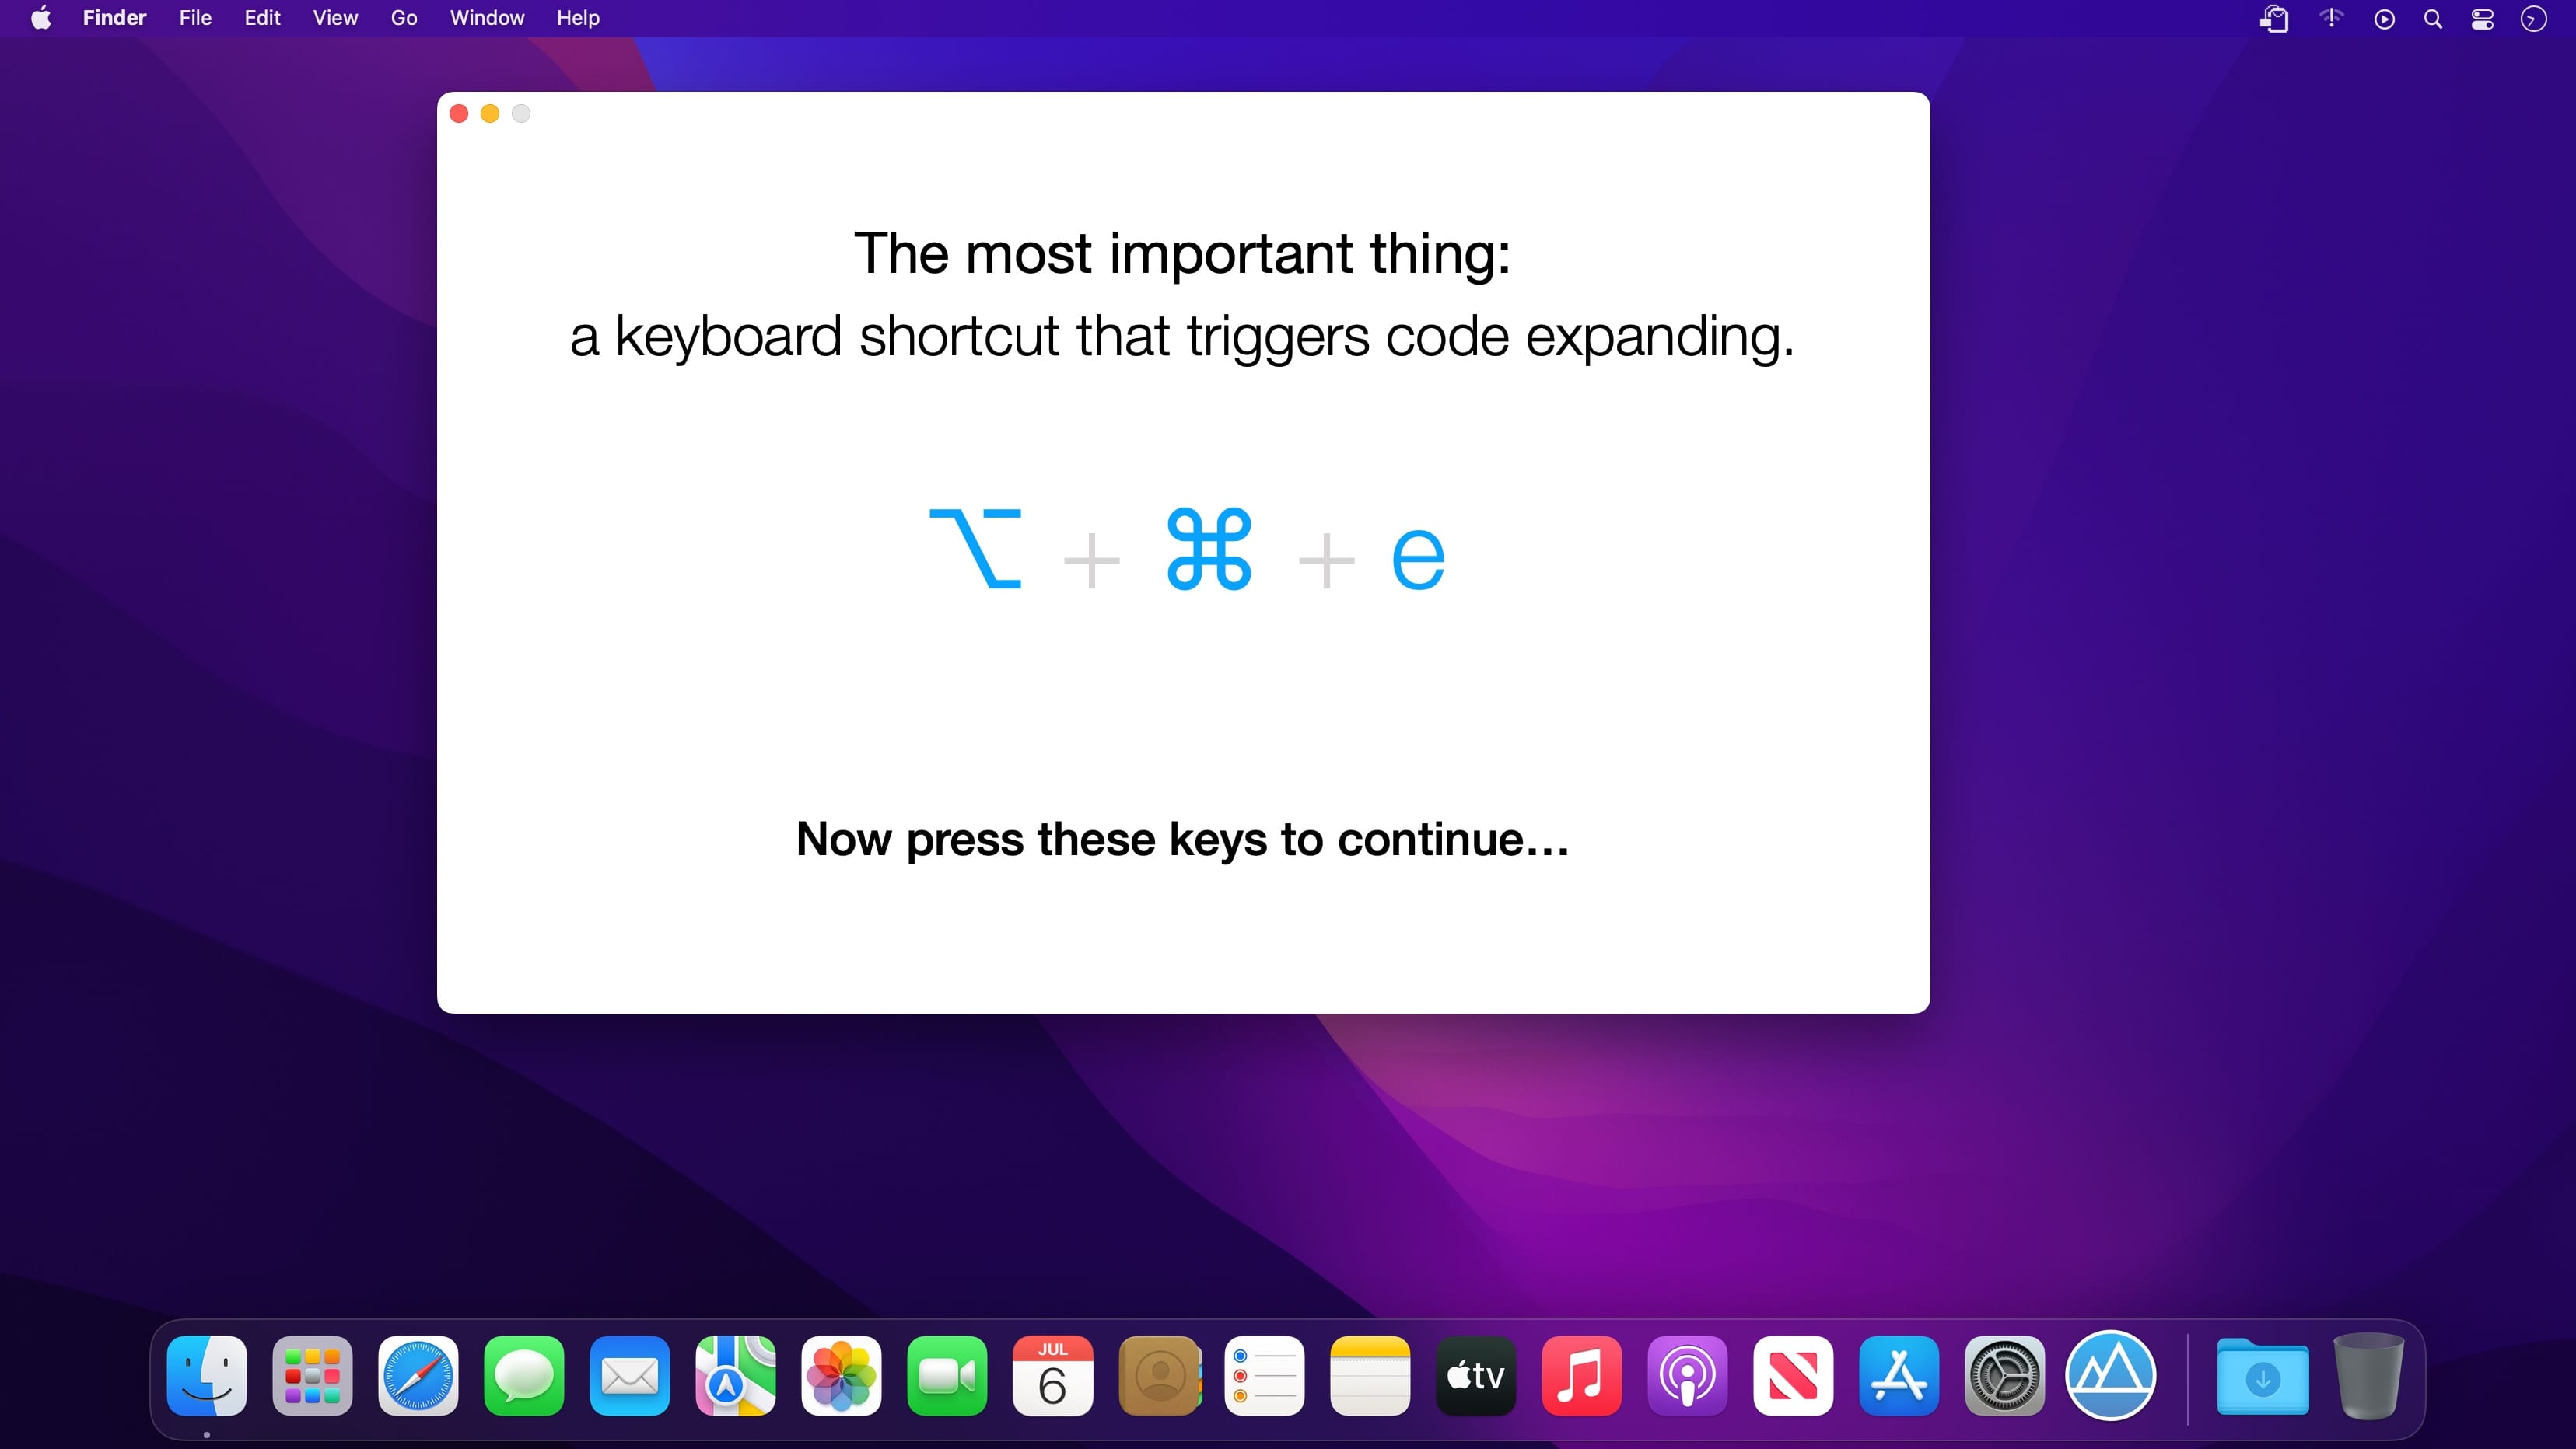Open the Notes app in the Dock
Image resolution: width=2576 pixels, height=1449 pixels.
[1370, 1376]
